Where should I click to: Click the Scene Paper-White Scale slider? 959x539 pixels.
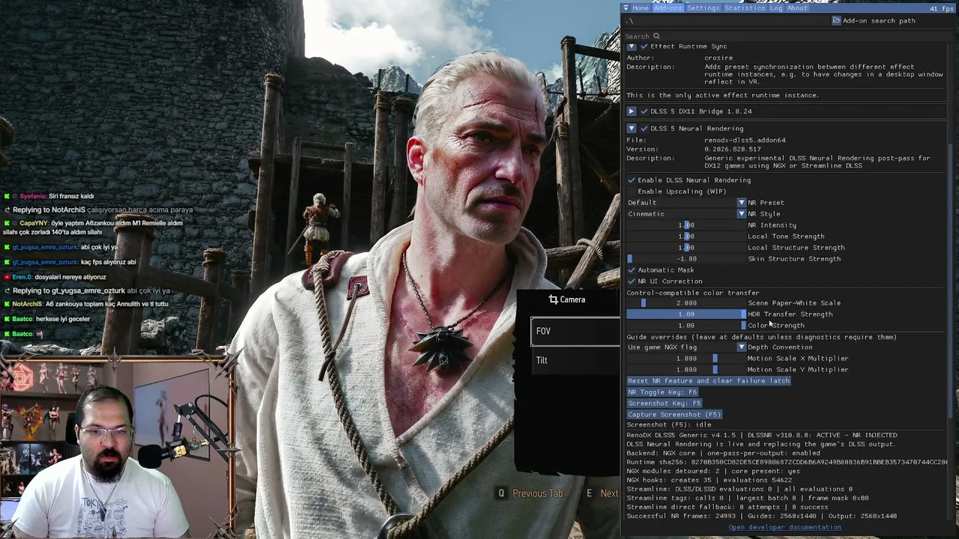pyautogui.click(x=686, y=303)
